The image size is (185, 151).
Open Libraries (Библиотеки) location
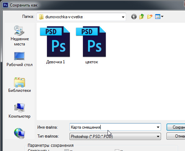(x=20, y=85)
